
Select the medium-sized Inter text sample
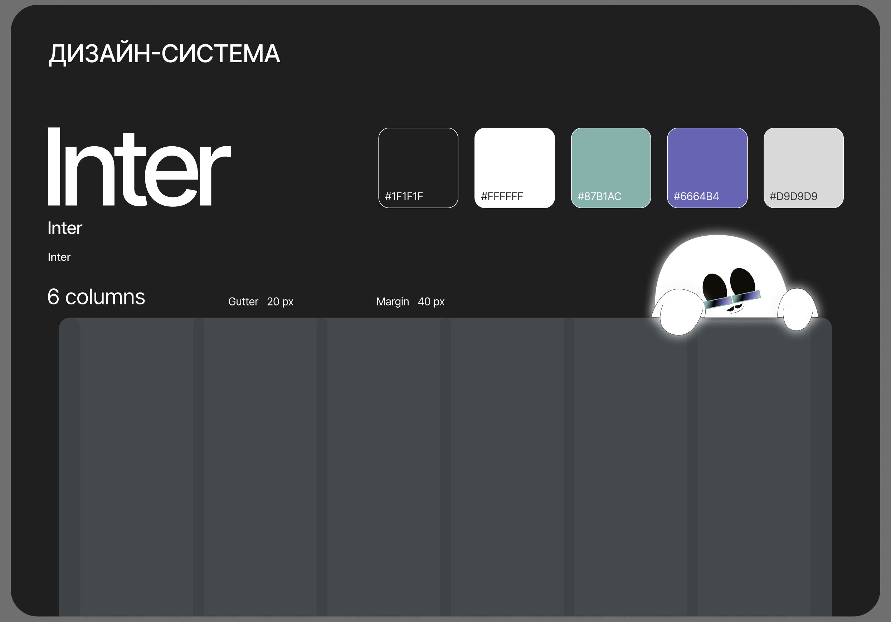coord(64,228)
